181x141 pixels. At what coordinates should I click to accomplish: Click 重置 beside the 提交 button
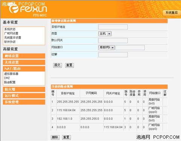pyautogui.click(x=70, y=65)
